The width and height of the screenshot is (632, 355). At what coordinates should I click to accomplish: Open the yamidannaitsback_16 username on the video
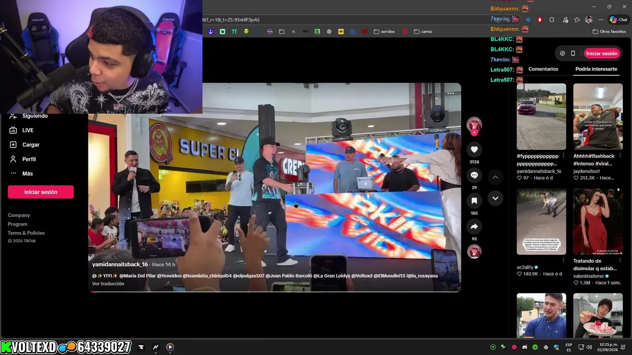(x=120, y=265)
